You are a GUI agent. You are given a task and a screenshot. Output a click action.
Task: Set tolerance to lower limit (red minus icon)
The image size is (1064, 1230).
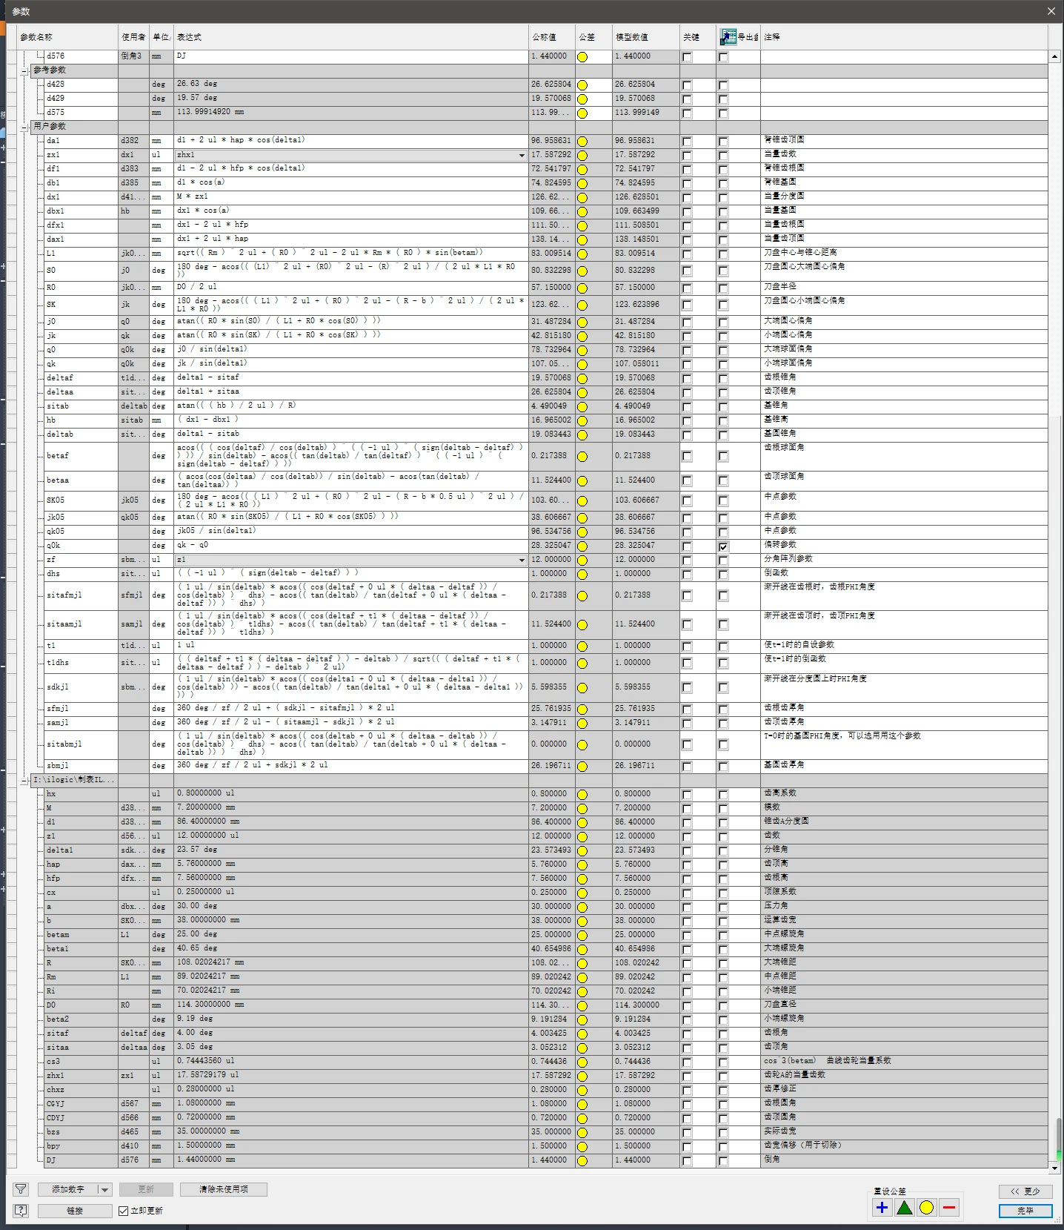coord(948,1208)
